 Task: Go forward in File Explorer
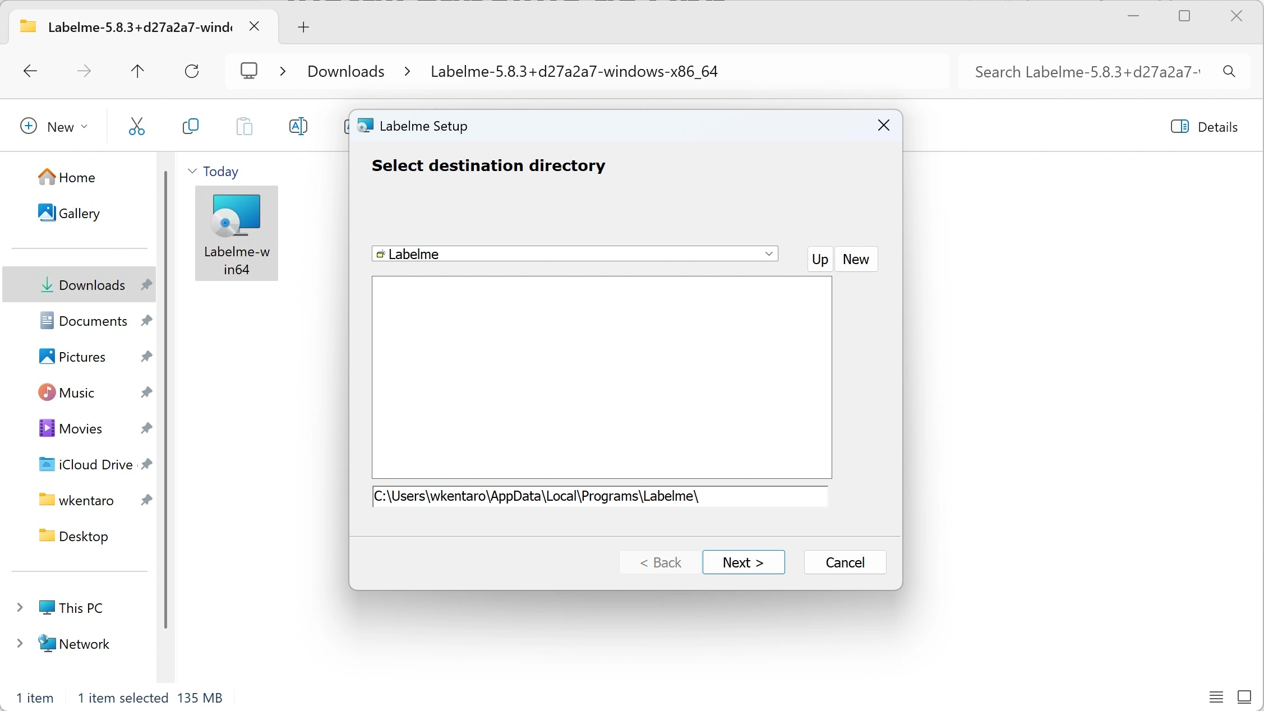[x=84, y=71]
